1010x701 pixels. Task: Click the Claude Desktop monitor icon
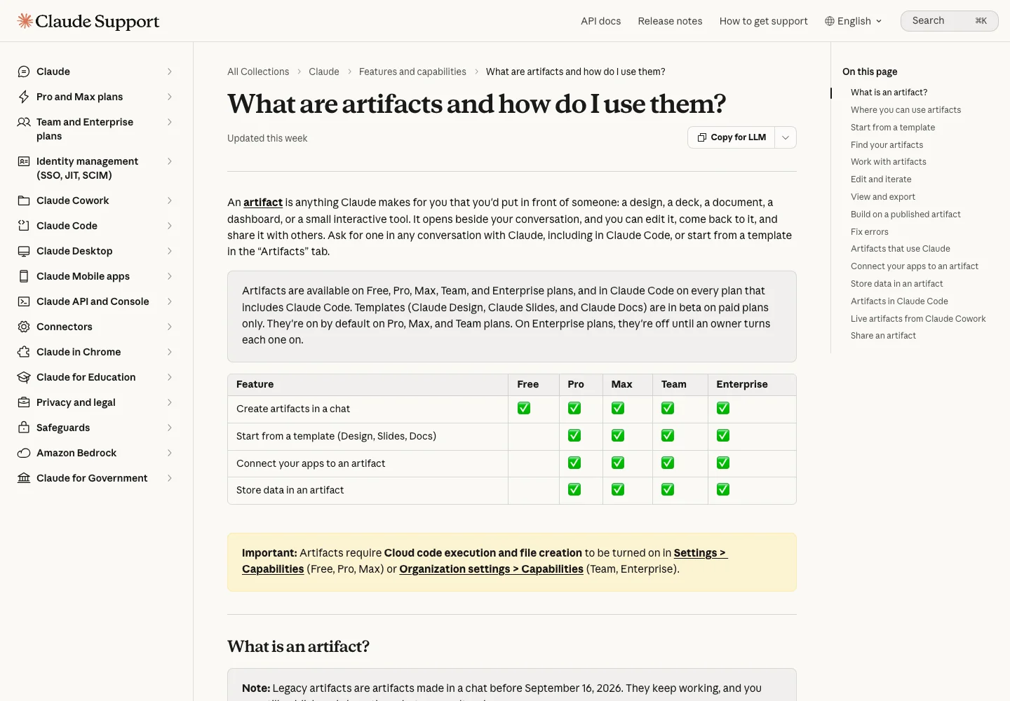click(24, 251)
